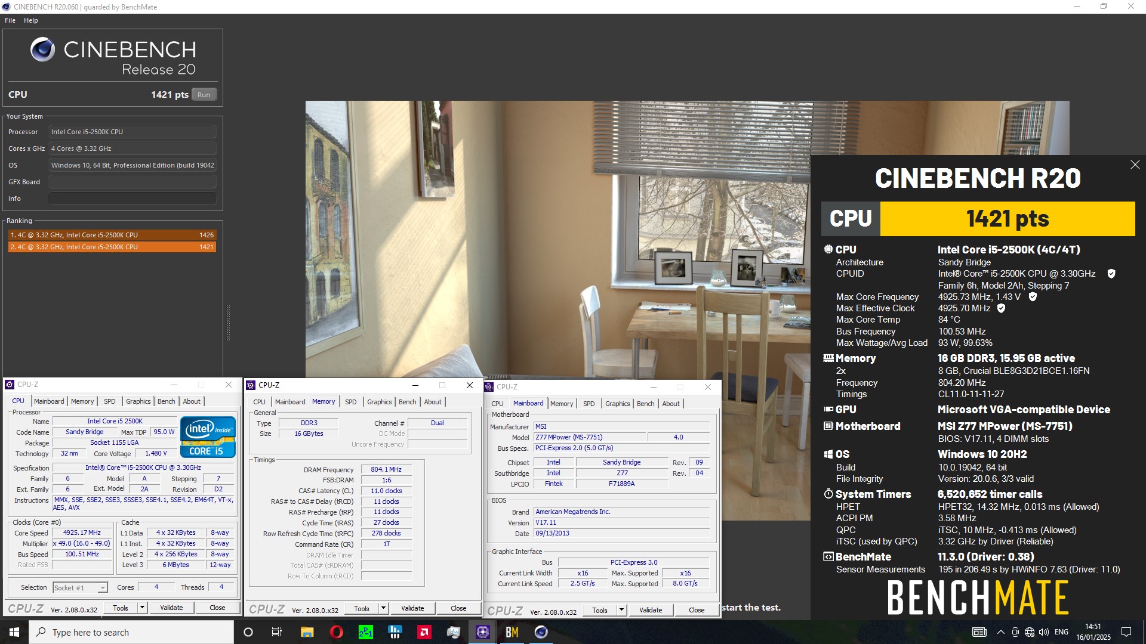Viewport: 1146px width, 644px height.
Task: Click the CPU chip icon in BenchMate panel
Action: (x=828, y=249)
